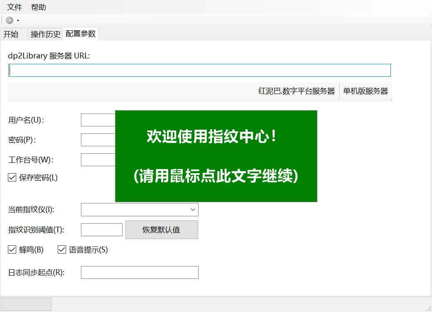Expand the fingerprint reader selection list
The height and width of the screenshot is (312, 432).
click(192, 210)
